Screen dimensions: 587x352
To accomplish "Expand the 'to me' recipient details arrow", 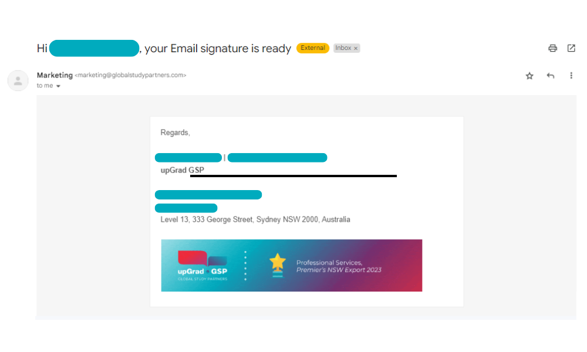I will (58, 86).
